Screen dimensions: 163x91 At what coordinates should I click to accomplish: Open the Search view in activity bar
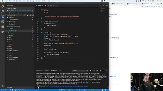(x=3, y=11)
